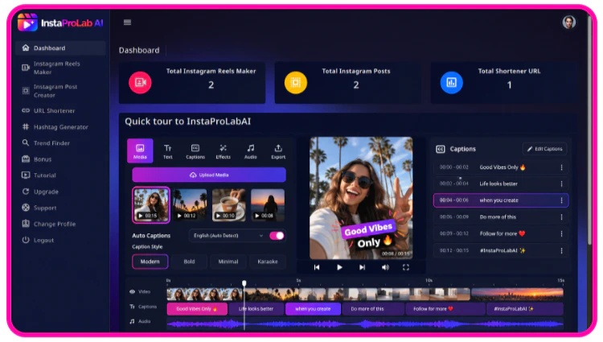Select the 00:04 - 00:06 caption row
The width and height of the screenshot is (603, 342).
501,200
